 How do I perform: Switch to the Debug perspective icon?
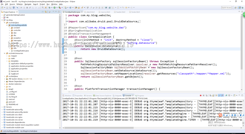[x=243, y=8]
